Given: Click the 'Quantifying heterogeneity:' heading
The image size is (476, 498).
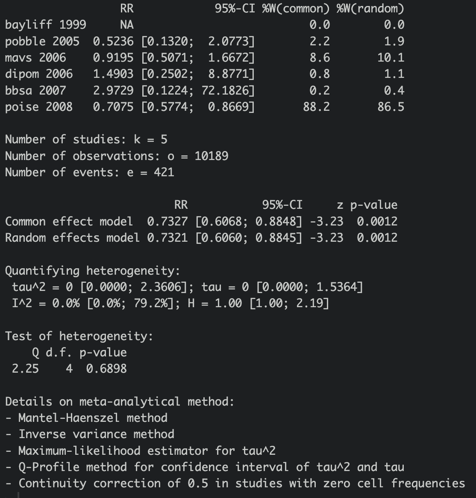Looking at the screenshot, I should click(x=93, y=270).
